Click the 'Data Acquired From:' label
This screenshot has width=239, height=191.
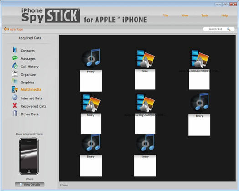tap(30, 134)
